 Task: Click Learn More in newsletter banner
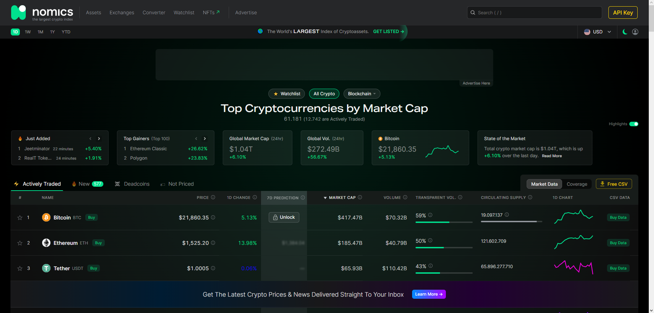[429, 294]
